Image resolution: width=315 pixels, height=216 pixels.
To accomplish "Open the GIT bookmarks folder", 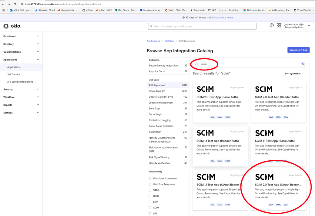I will 212,10.
